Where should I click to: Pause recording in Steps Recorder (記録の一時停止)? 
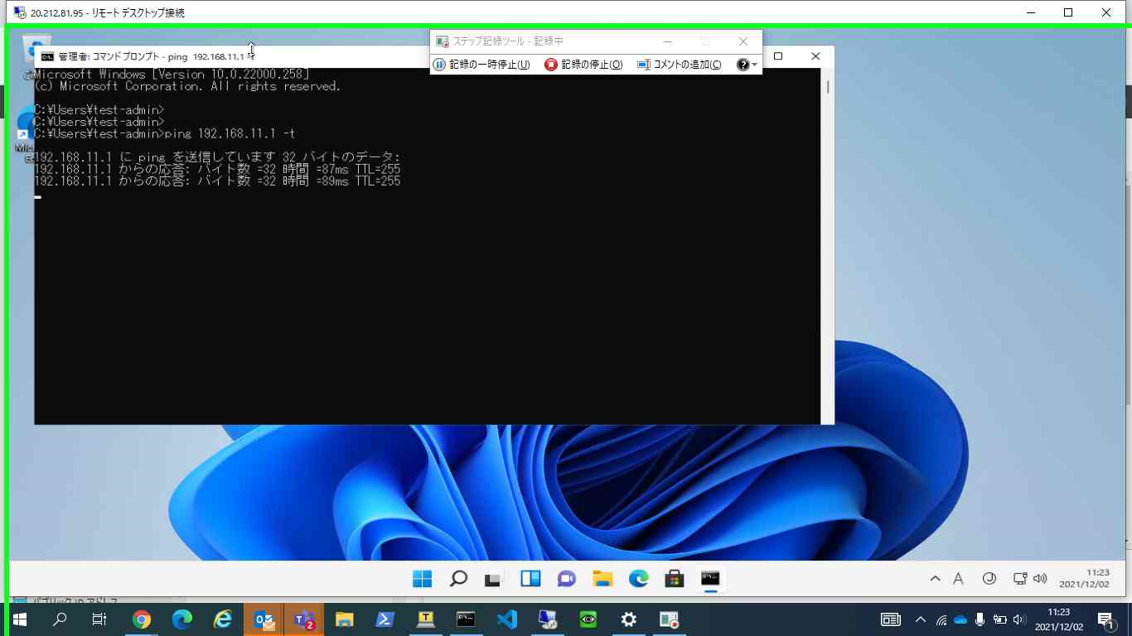click(481, 65)
